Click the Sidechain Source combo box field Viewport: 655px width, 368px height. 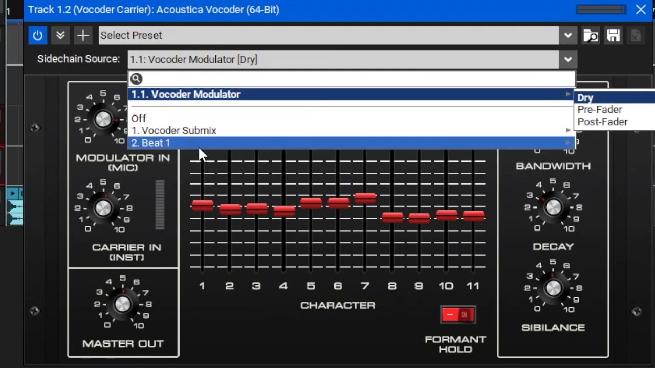tap(343, 59)
